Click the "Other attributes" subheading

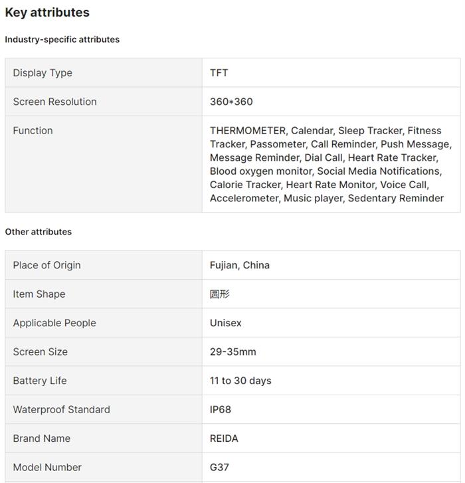[39, 232]
